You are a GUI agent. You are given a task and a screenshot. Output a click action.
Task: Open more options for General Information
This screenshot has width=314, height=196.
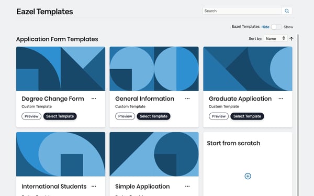coord(187,99)
